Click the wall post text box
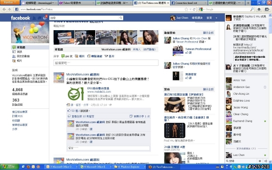 coord(106,63)
